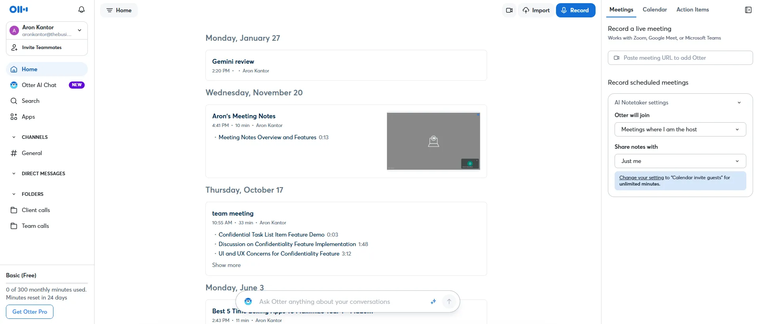This screenshot has height=324, width=759.
Task: Click Get Otter Pro button
Action: (30, 312)
